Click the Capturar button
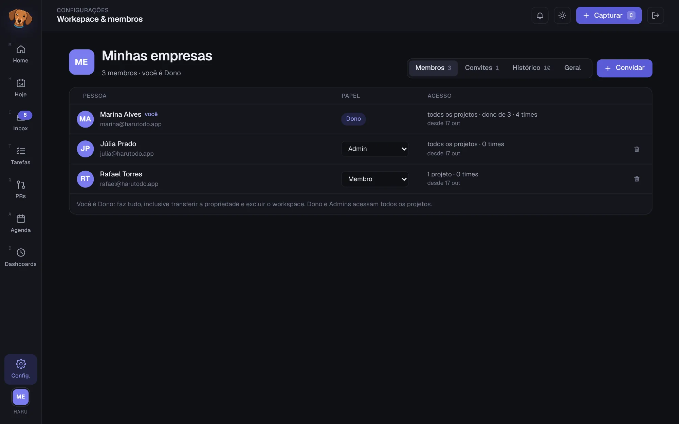Viewport: 679px width, 424px height. [609, 16]
